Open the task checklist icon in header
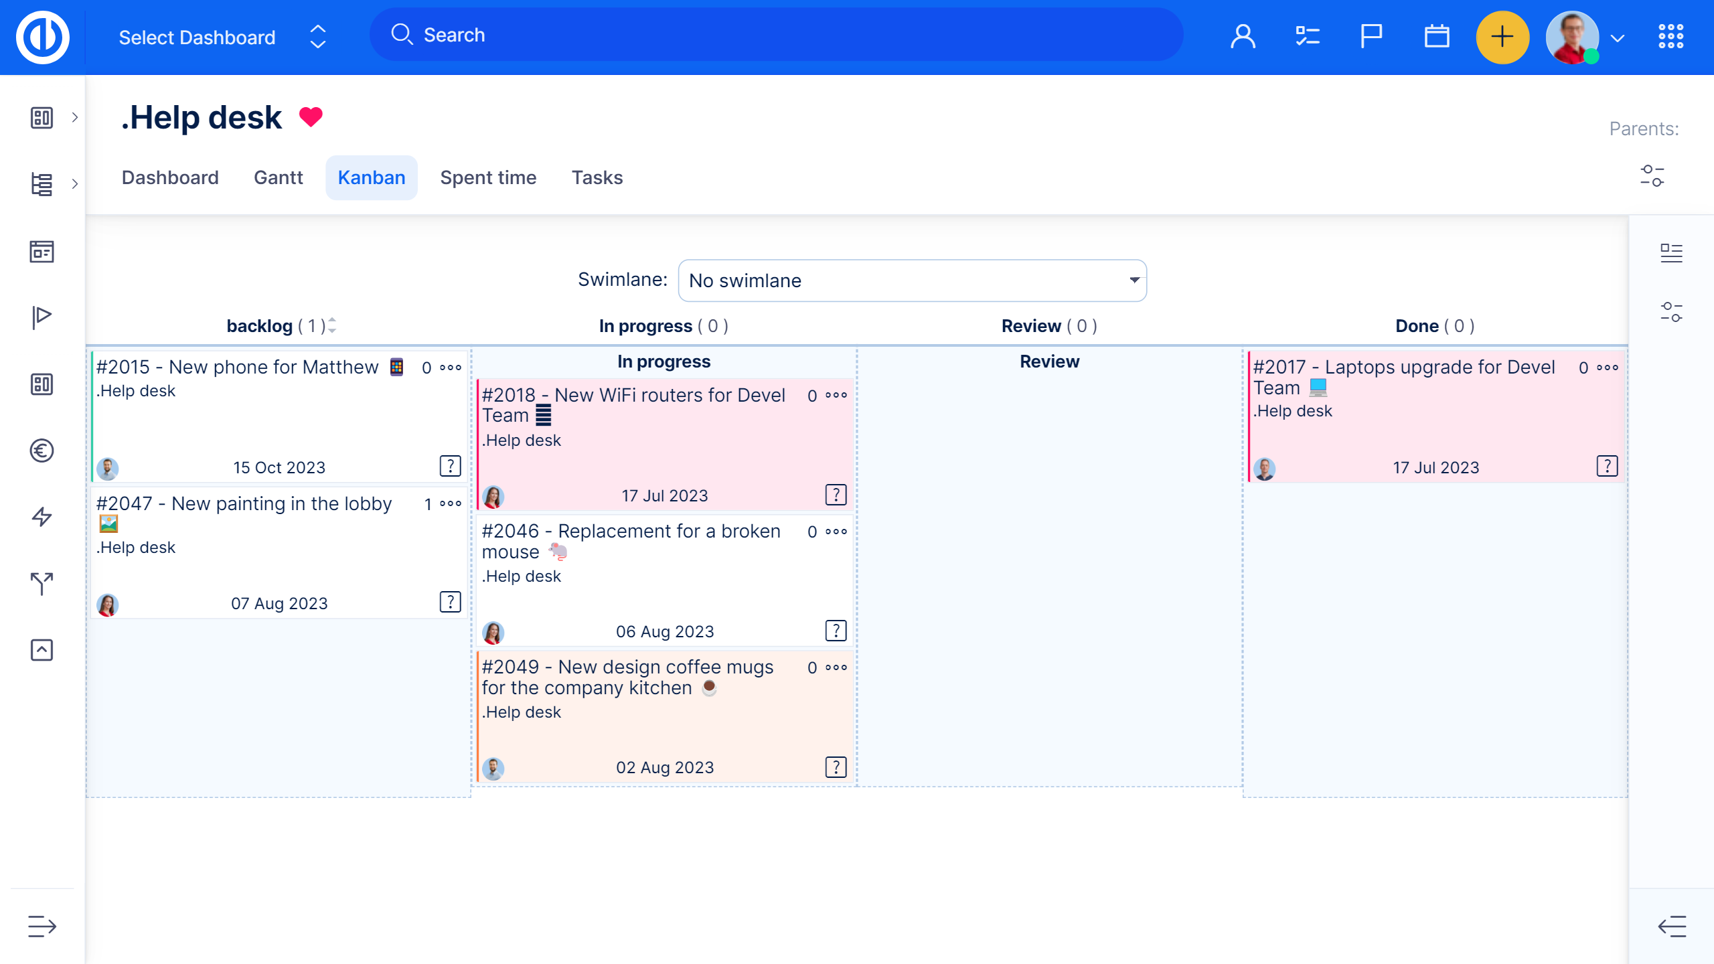 click(1307, 37)
